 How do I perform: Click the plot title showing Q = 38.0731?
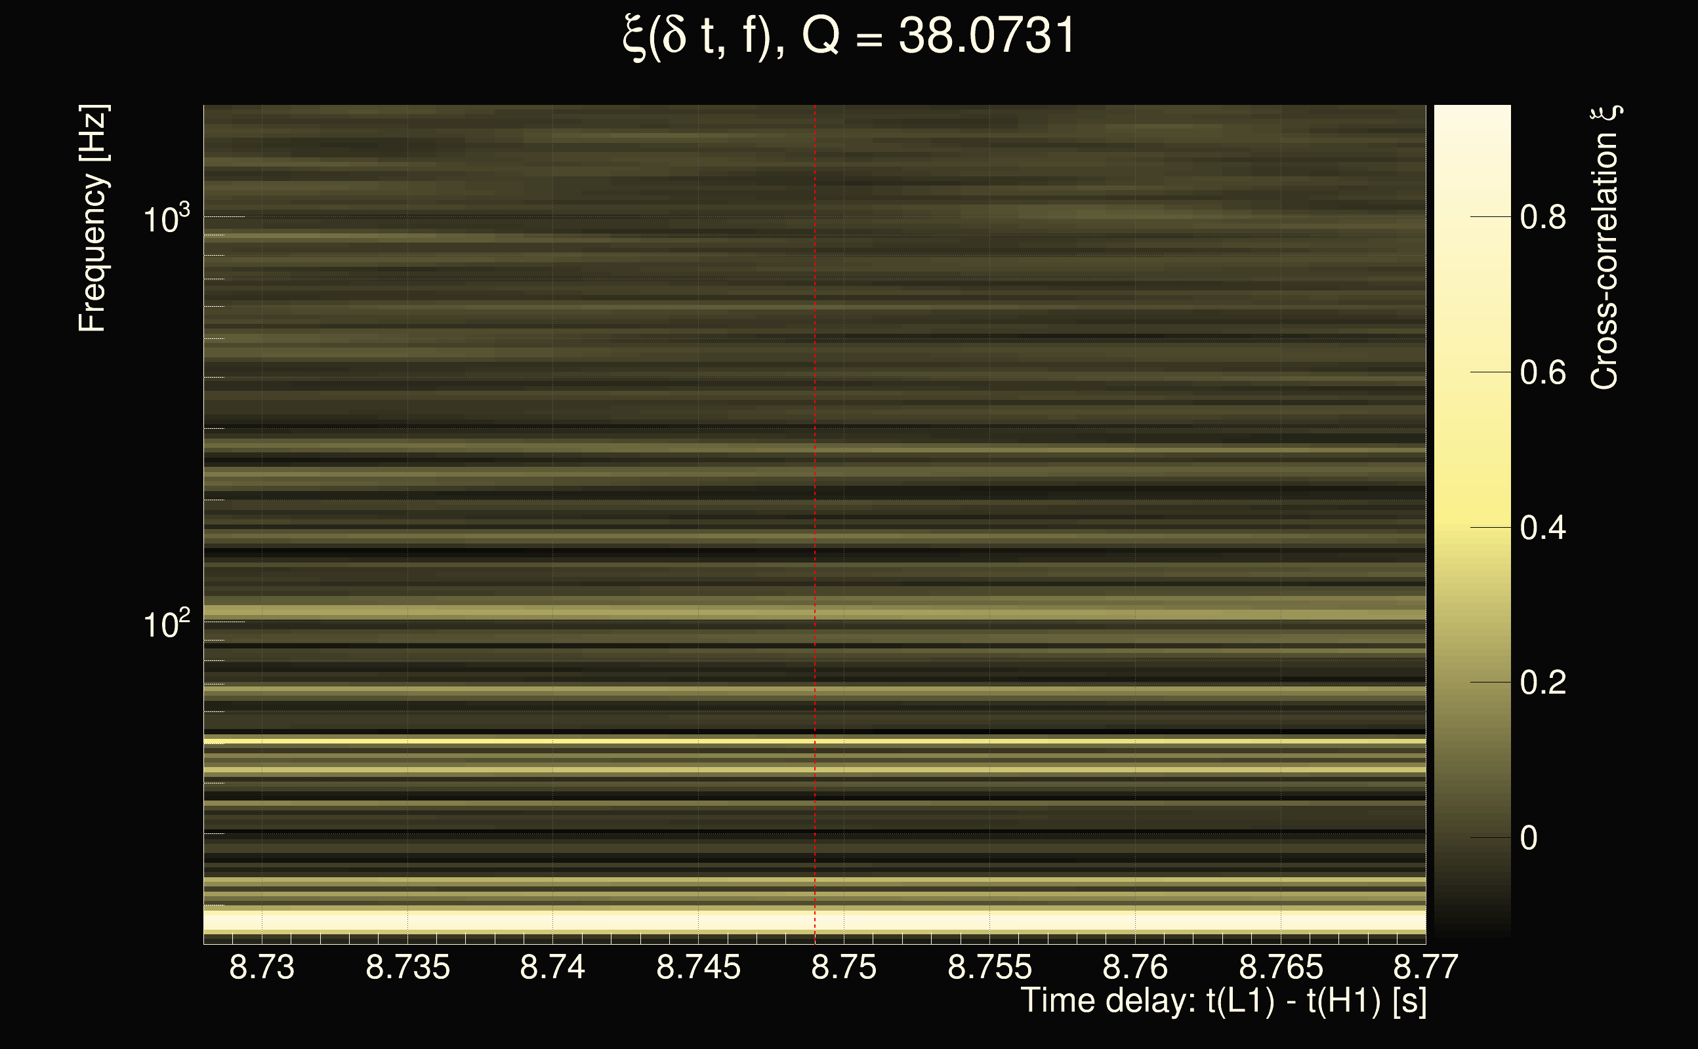coord(848,36)
